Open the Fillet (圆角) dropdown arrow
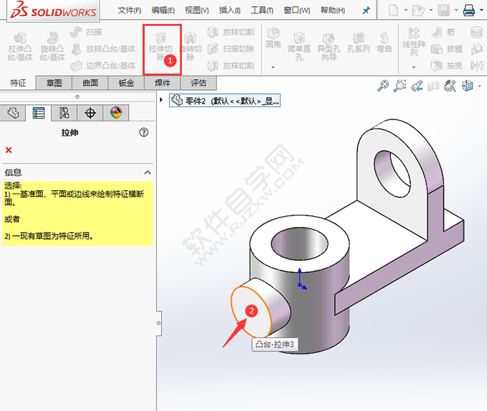This screenshot has height=411, width=487. coord(273,67)
